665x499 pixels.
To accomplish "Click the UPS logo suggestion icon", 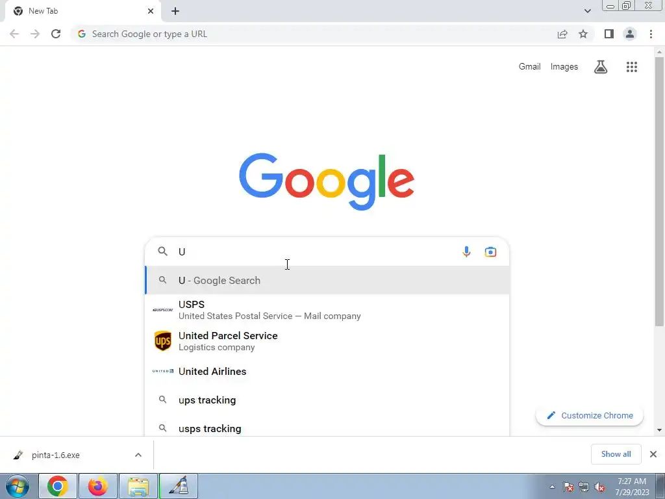I will tap(163, 340).
